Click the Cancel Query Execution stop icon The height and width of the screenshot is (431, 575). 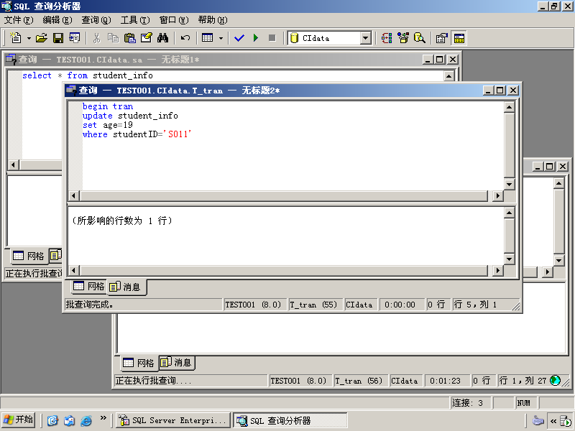click(x=272, y=38)
